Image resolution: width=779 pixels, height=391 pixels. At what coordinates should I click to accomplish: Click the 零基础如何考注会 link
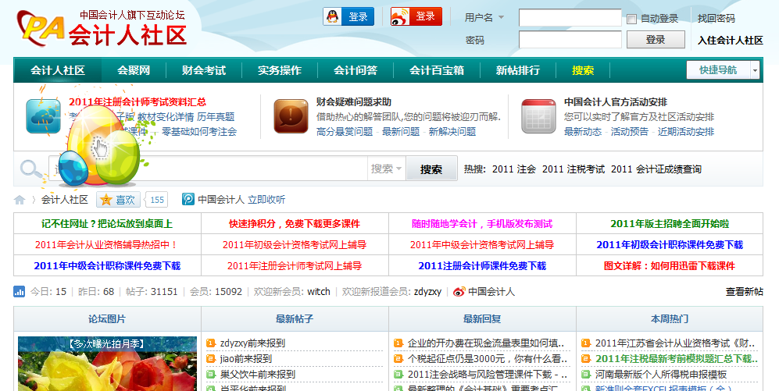pyautogui.click(x=199, y=131)
